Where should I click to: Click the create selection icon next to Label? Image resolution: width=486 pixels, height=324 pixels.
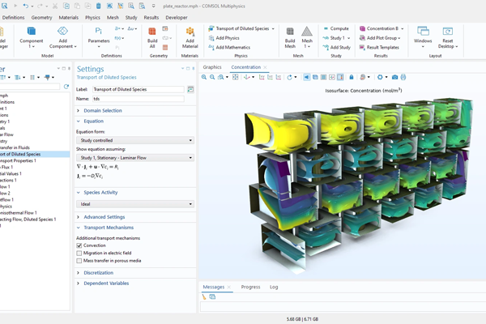190,90
